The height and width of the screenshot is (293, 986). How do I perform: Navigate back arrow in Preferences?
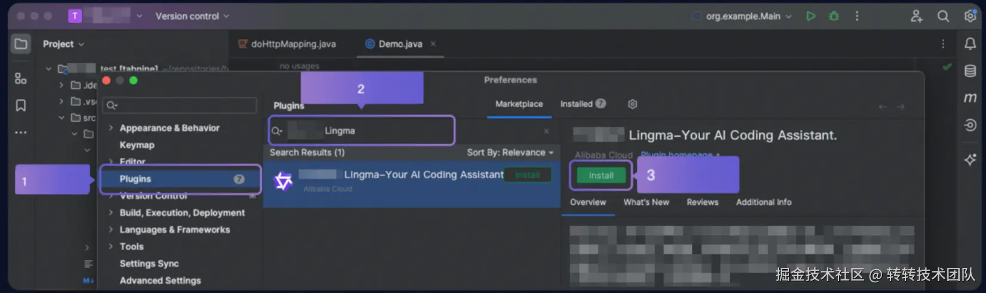click(883, 107)
